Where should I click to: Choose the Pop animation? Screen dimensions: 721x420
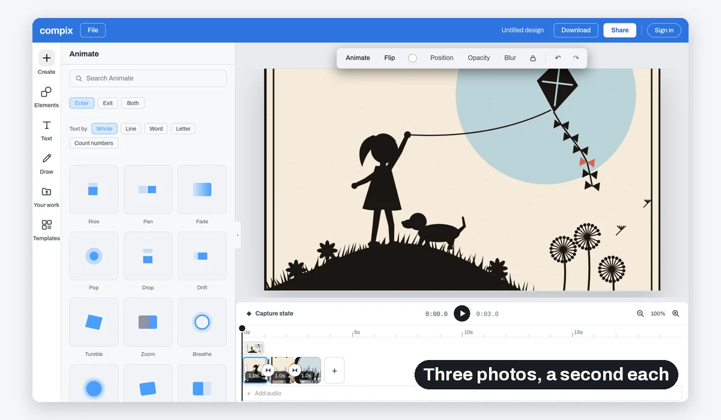[94, 256]
